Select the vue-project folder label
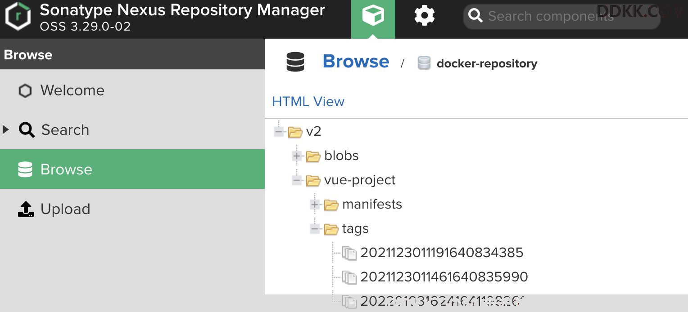The image size is (688, 312). click(x=360, y=180)
